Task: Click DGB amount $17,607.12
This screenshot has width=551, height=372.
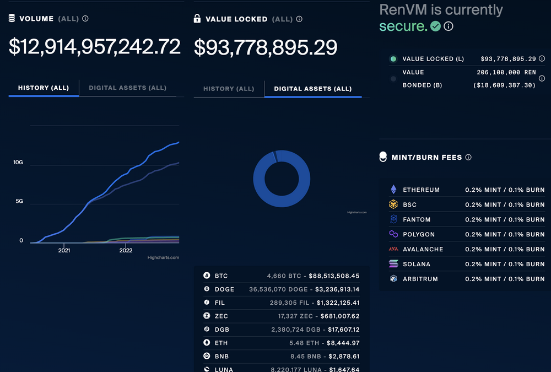Action: point(344,329)
